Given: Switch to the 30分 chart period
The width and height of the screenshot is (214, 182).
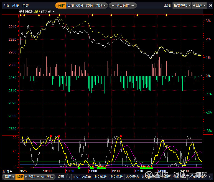Looking at the screenshot, I should click(89, 6).
